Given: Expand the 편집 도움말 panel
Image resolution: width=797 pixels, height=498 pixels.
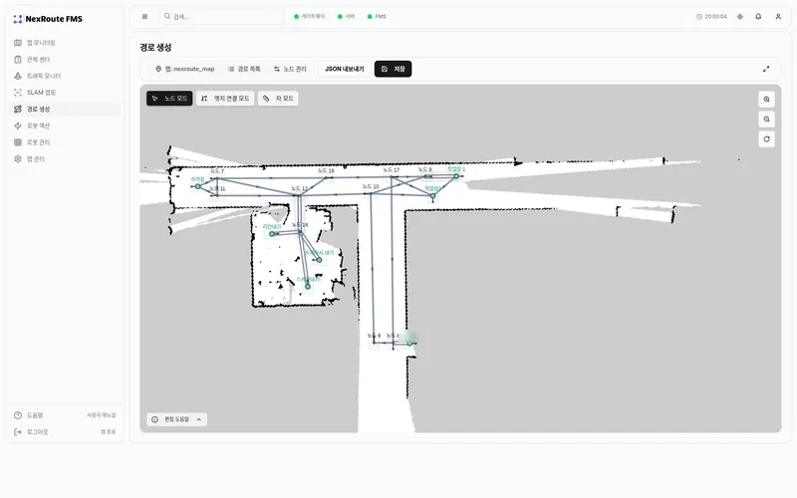Looking at the screenshot, I should point(177,419).
